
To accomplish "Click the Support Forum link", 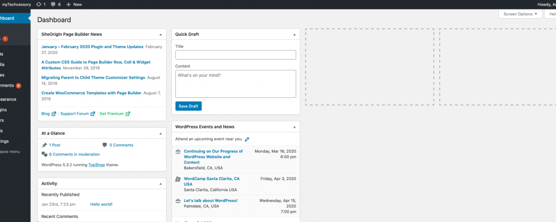I will click(74, 114).
